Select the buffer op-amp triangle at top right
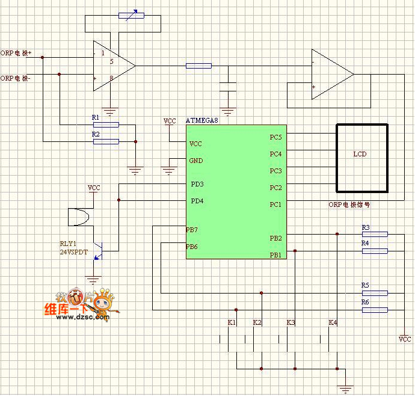This screenshot has width=415, height=397. (x=330, y=75)
